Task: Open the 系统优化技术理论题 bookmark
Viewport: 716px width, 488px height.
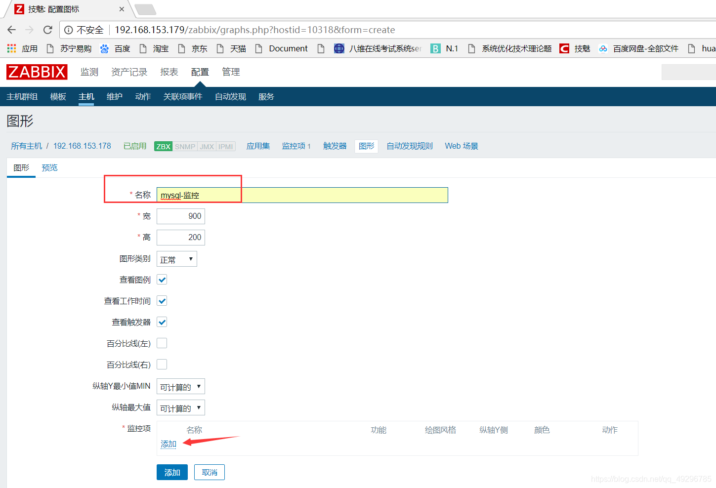Action: pos(509,48)
